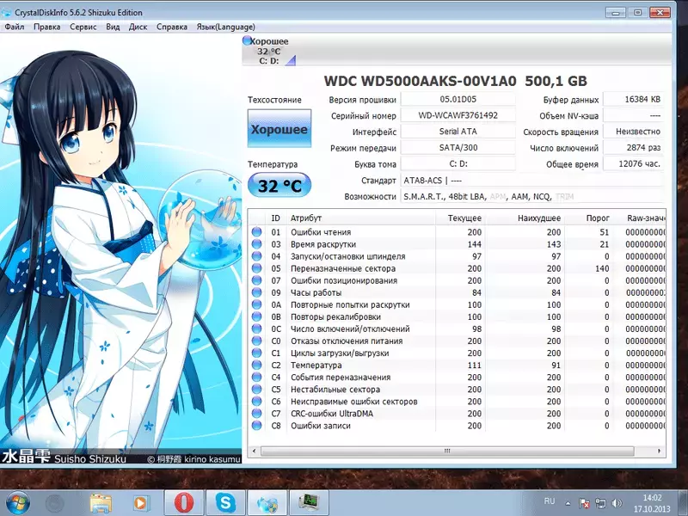
Task: Click the scrollbar right arrow under the table
Action: pos(659,451)
